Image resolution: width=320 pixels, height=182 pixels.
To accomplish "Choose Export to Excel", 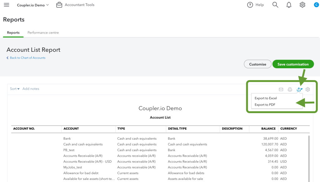I will (266, 98).
